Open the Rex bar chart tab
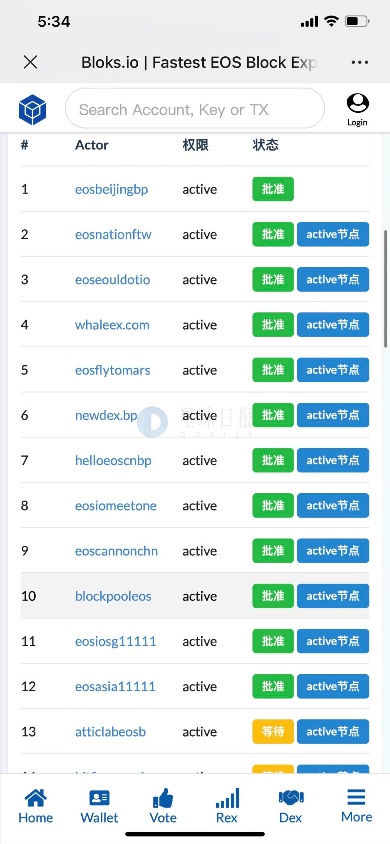The height and width of the screenshot is (844, 390). tap(227, 806)
